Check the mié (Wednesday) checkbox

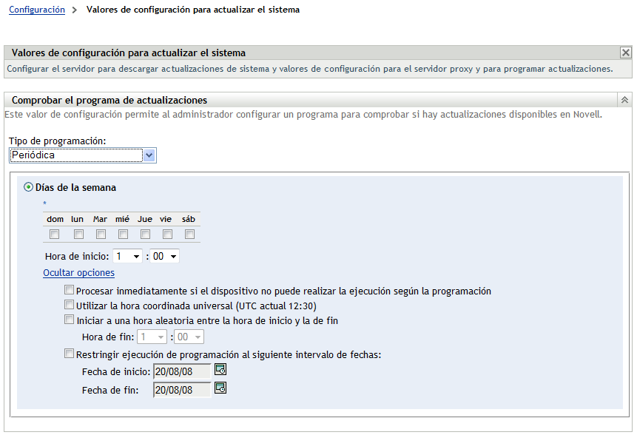(123, 235)
